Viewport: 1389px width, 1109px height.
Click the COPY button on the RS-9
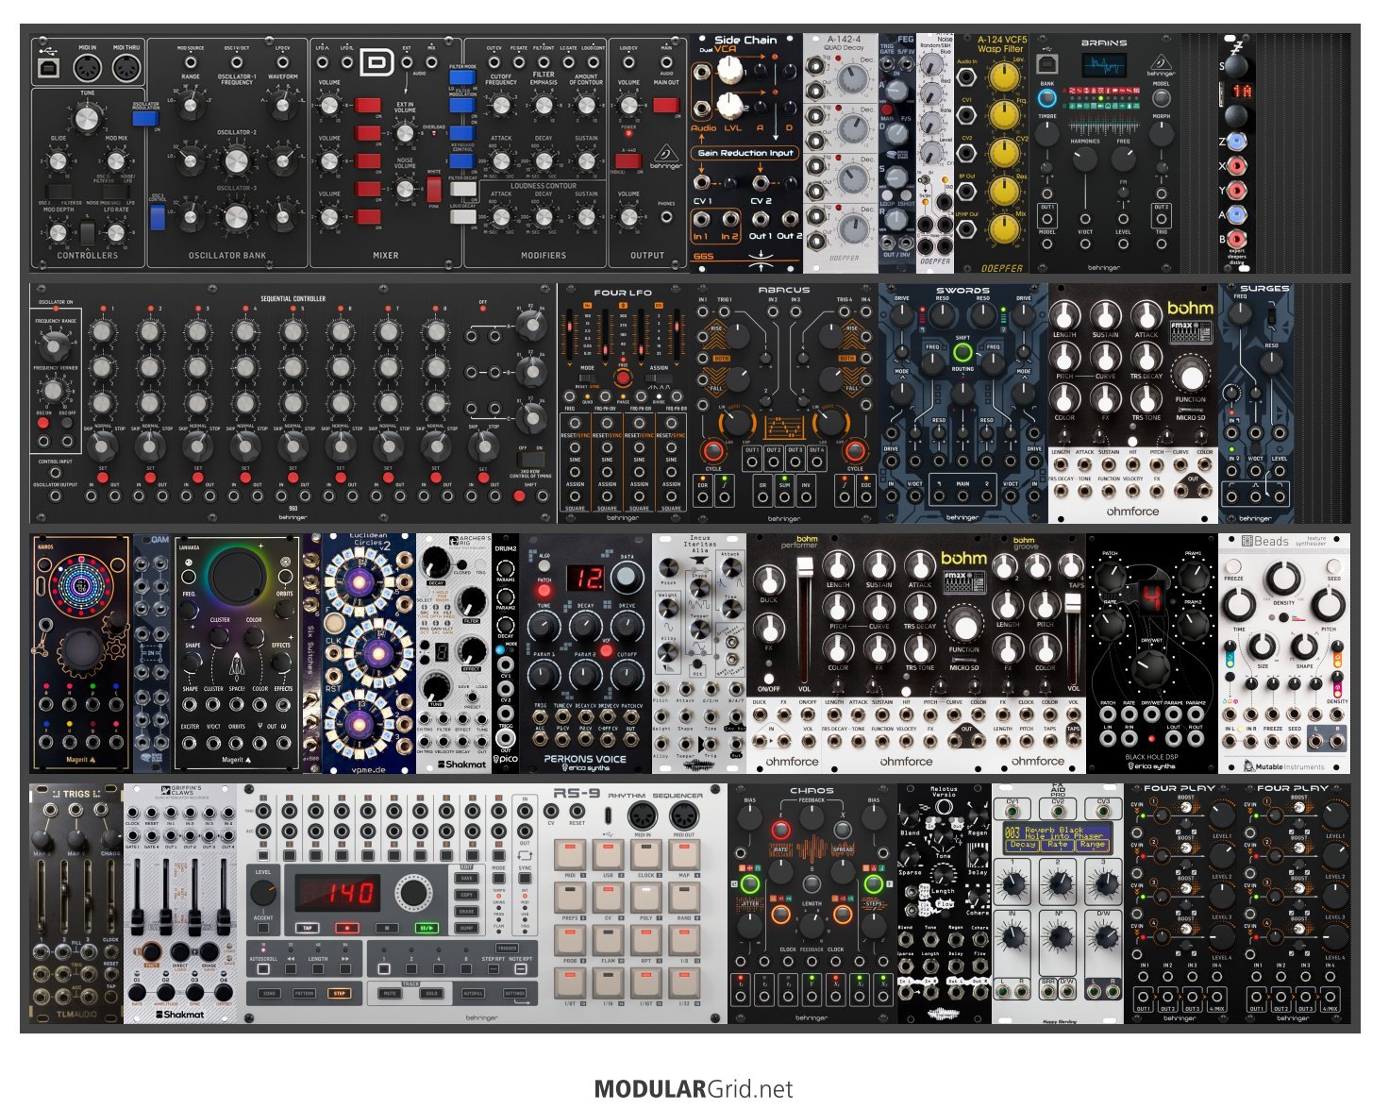pyautogui.click(x=467, y=895)
